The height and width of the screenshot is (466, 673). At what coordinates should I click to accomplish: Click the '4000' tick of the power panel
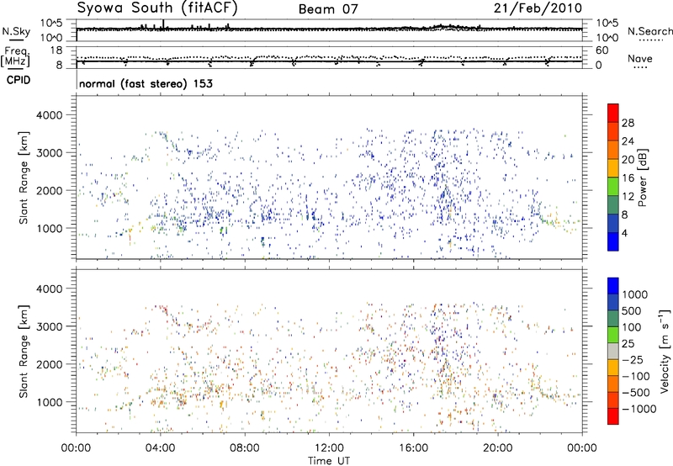49,115
